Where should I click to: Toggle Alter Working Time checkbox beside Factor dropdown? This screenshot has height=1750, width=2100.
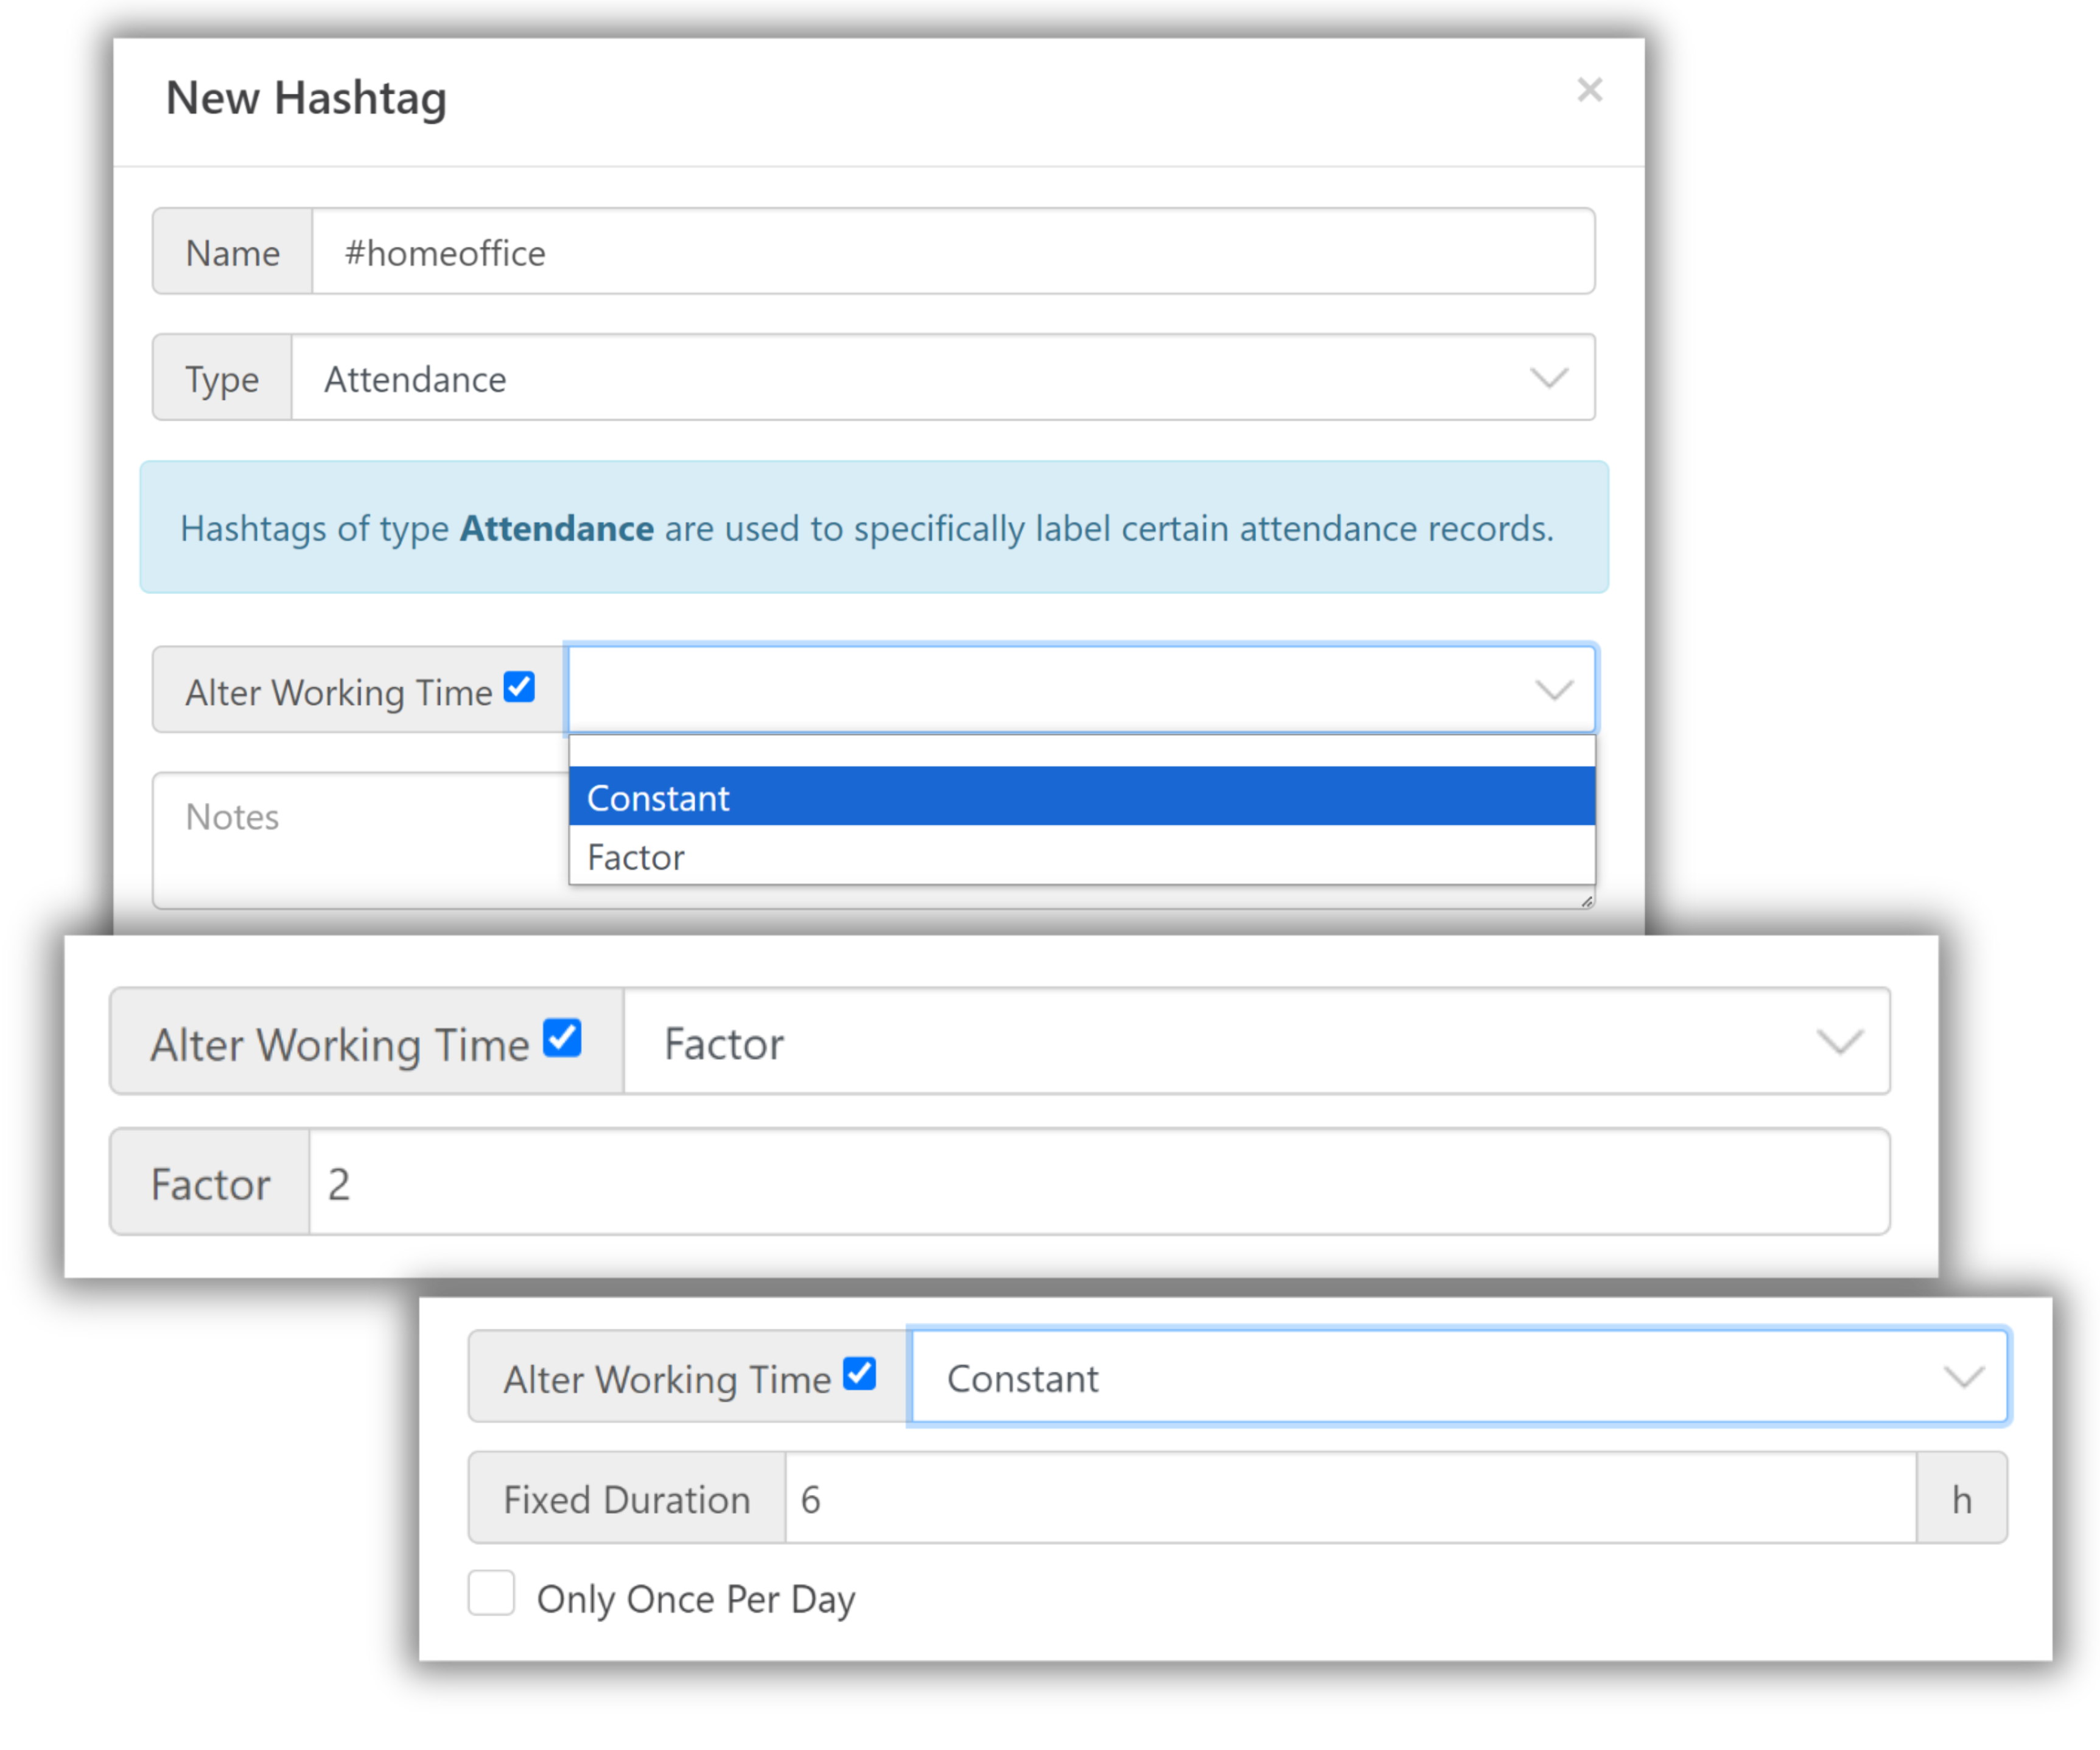[562, 1038]
